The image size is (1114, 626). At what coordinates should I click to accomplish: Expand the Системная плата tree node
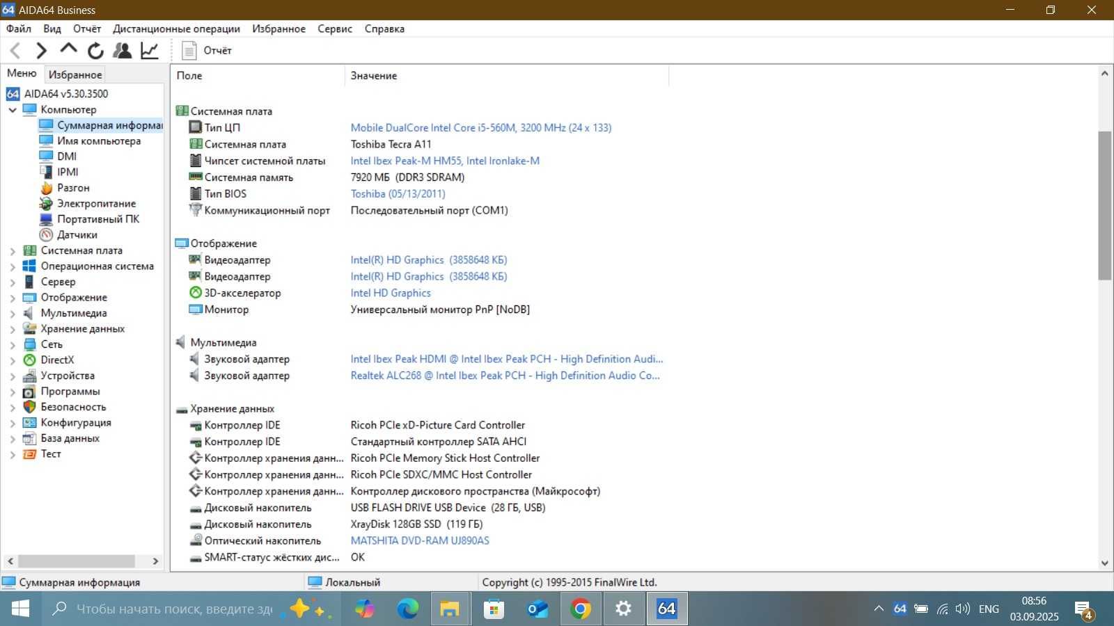click(x=13, y=251)
